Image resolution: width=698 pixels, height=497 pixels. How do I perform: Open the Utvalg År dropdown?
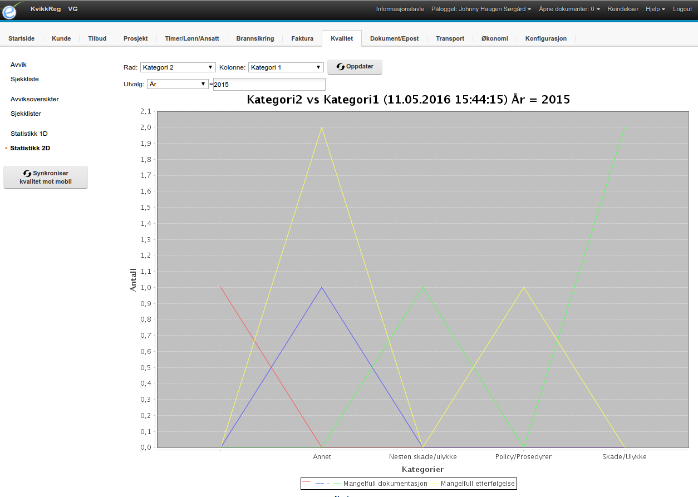178,84
